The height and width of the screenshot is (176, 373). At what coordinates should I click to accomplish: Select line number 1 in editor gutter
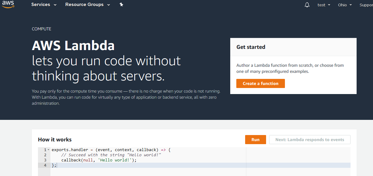pyautogui.click(x=45, y=150)
